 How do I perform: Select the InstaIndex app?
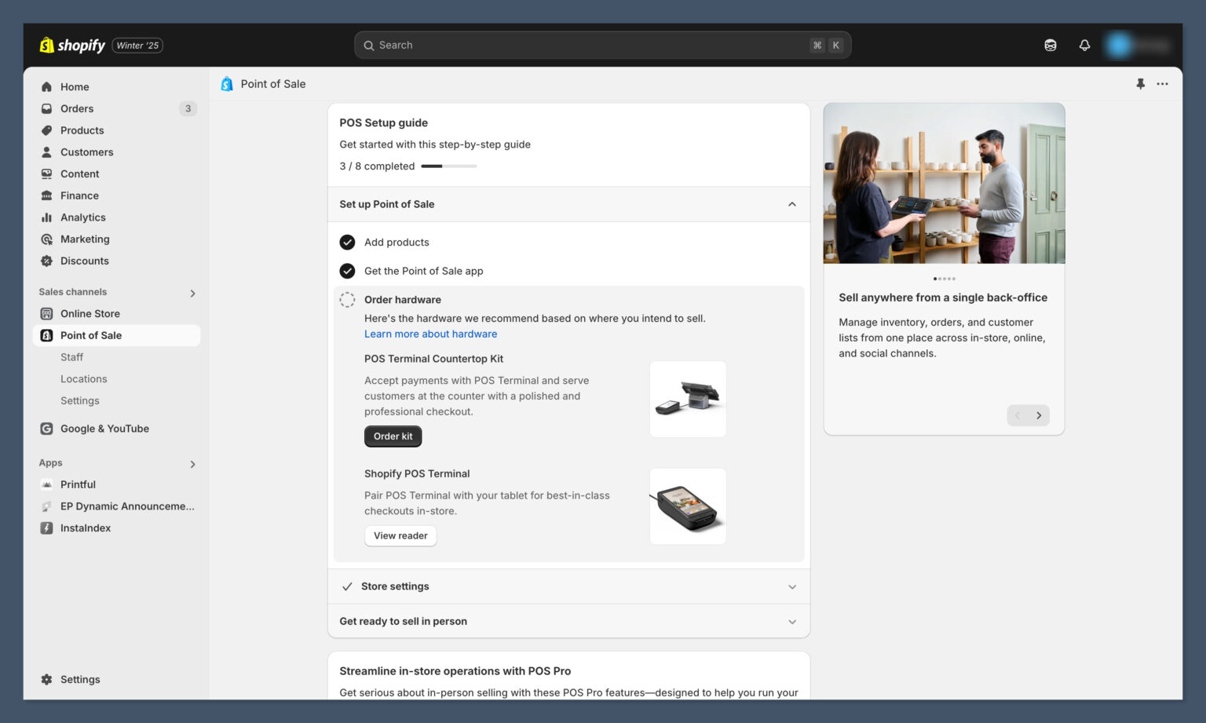[85, 528]
